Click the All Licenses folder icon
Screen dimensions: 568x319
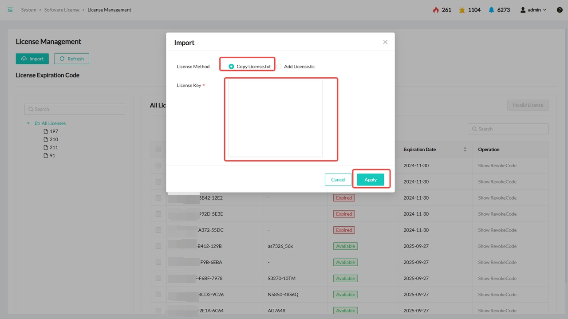pos(37,123)
